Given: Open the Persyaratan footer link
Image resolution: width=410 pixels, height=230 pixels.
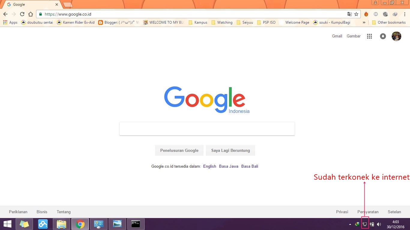Looking at the screenshot, I should coord(368,212).
